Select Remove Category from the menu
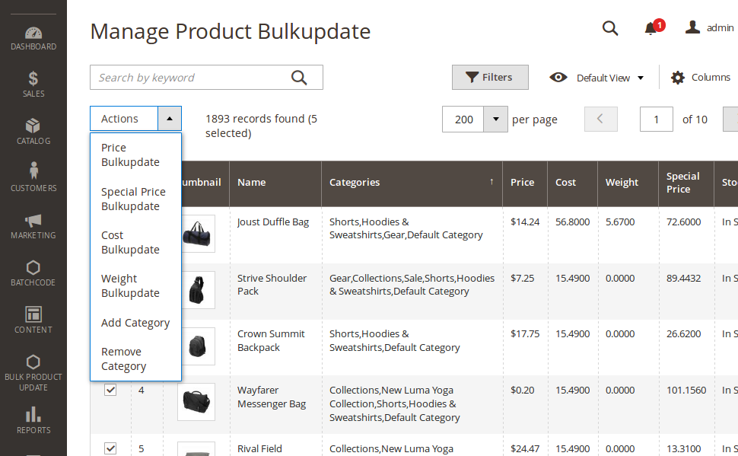The image size is (738, 456). 123,359
